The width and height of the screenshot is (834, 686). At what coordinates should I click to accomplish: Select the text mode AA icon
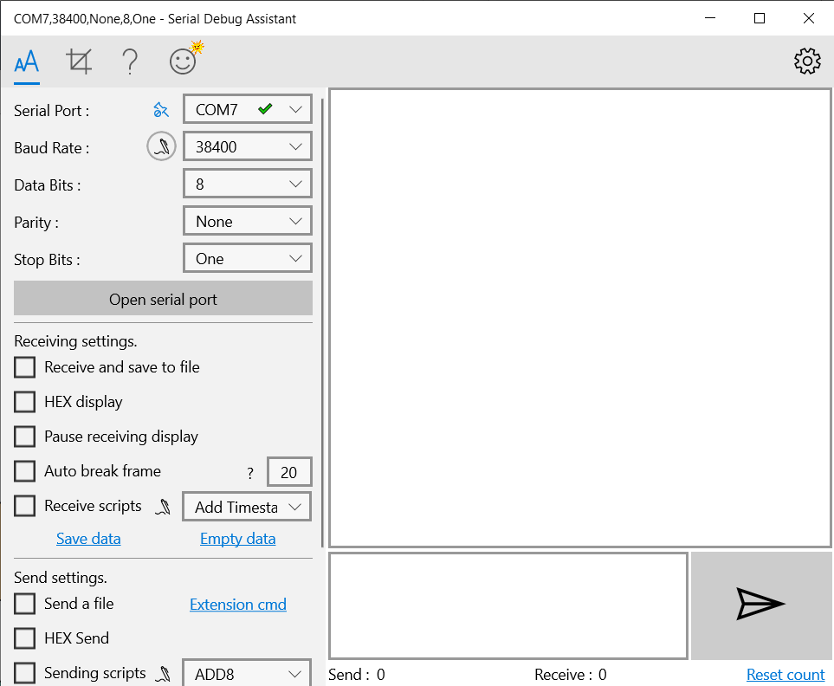(27, 61)
